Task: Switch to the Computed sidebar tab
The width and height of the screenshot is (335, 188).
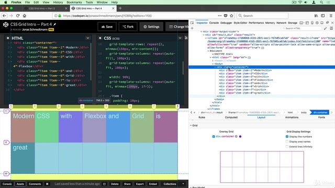Action: [231, 118]
